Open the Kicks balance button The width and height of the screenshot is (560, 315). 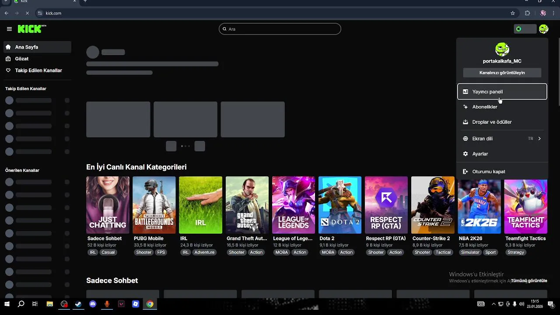(525, 29)
